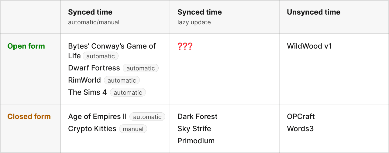Select the Dark Forest entry
389x153 pixels.
point(198,117)
